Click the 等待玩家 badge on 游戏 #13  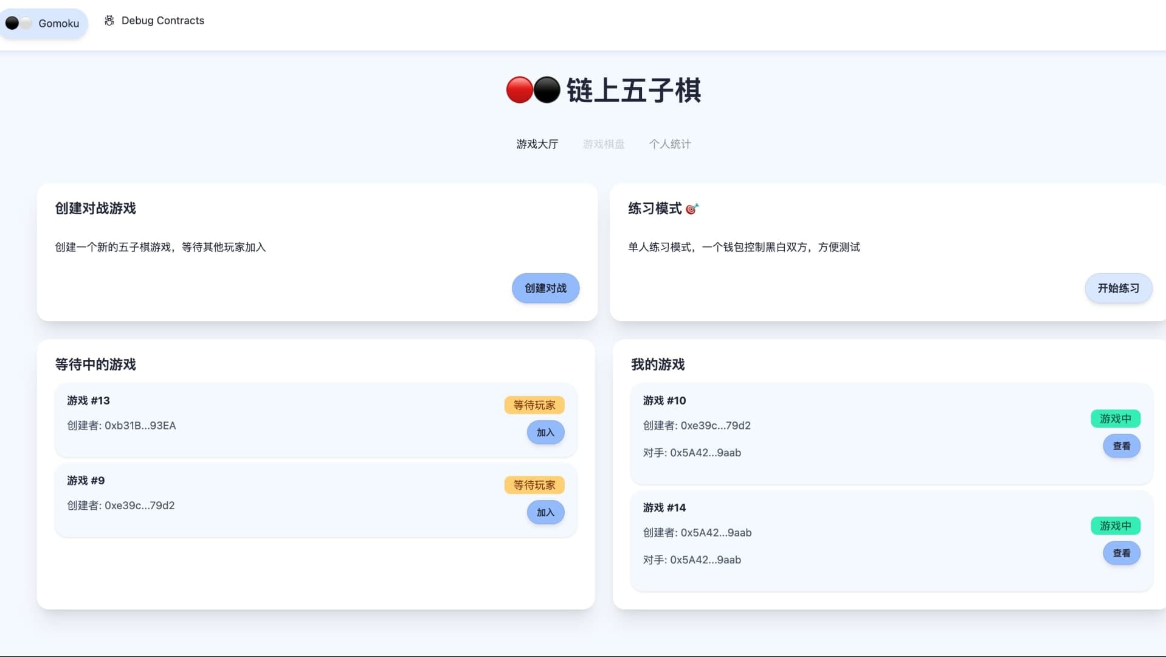[x=533, y=405]
